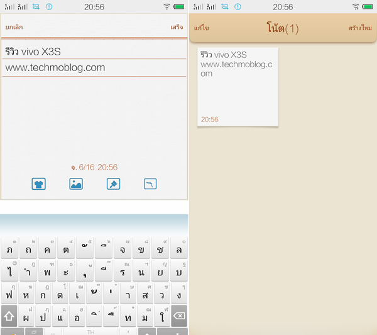Screen dimensions: 377x335
Task: Open the shirt-shaped theme icon in note editor
Action: 38,184
